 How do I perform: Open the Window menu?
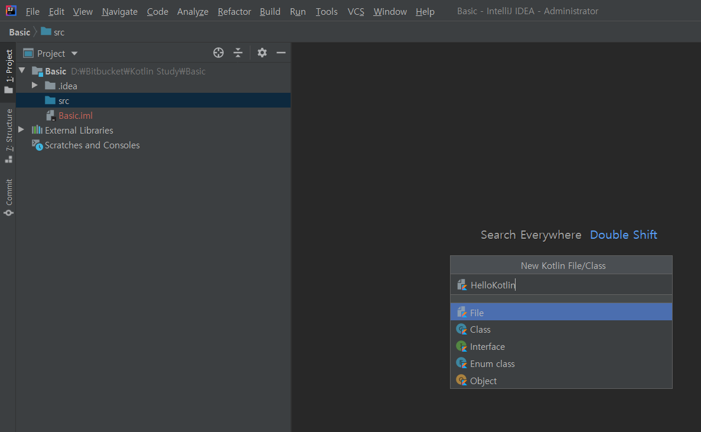[390, 12]
